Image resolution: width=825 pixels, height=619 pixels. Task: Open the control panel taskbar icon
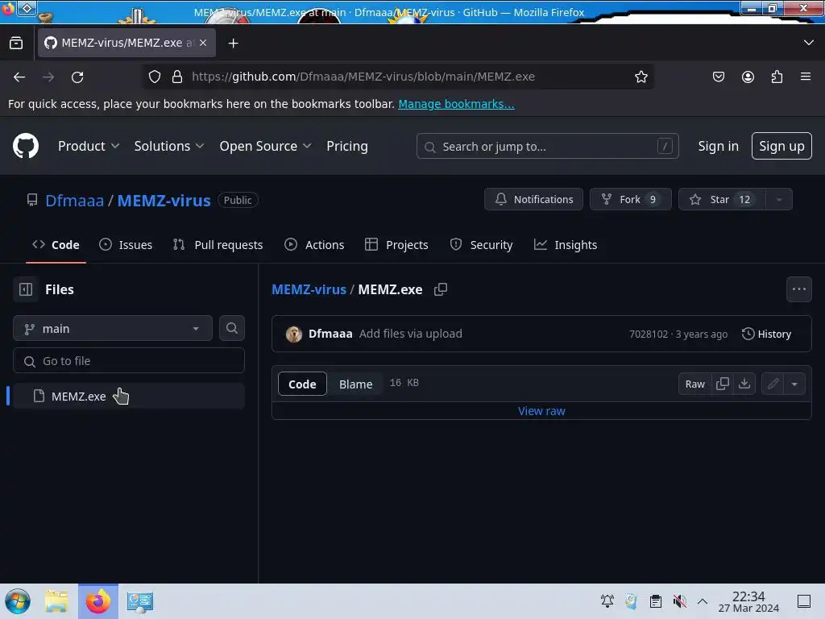tap(139, 601)
